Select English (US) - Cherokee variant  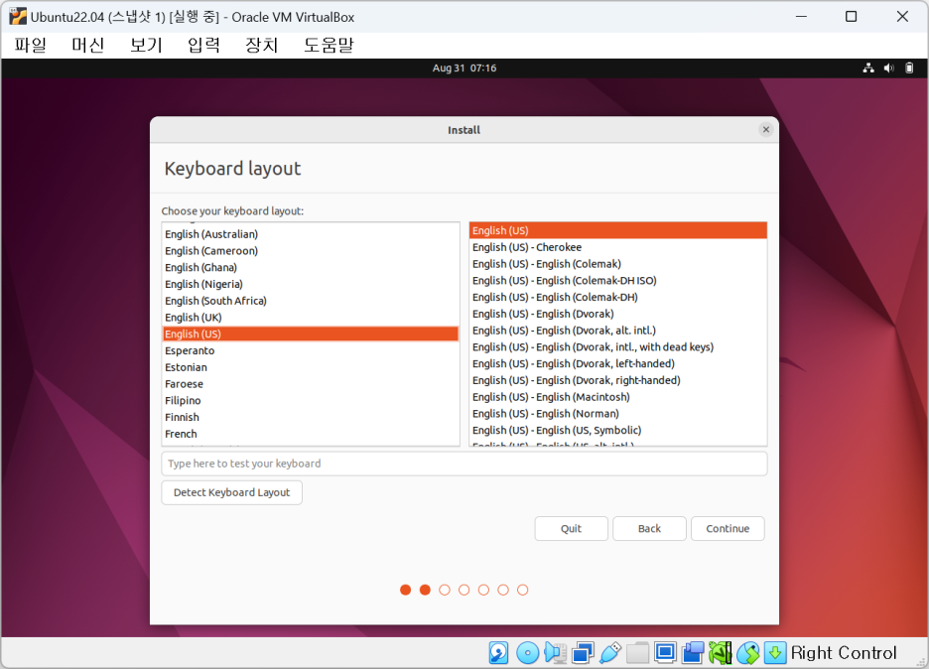(x=618, y=247)
